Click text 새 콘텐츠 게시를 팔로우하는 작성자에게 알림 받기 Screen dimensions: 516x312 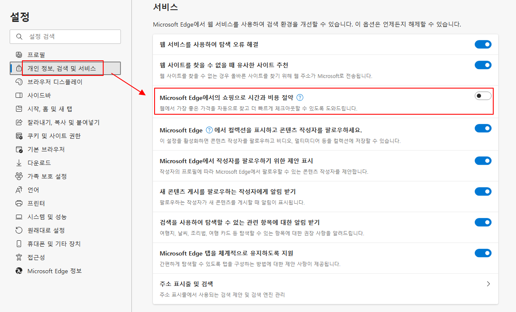coord(227,191)
